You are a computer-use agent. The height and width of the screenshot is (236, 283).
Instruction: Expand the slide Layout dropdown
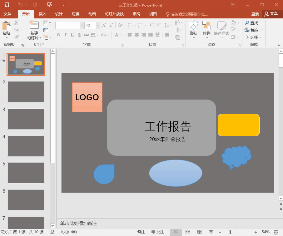(x=47, y=23)
